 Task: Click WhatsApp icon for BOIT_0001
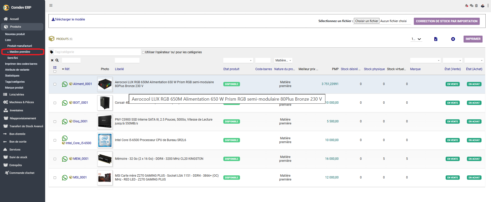coord(65,103)
